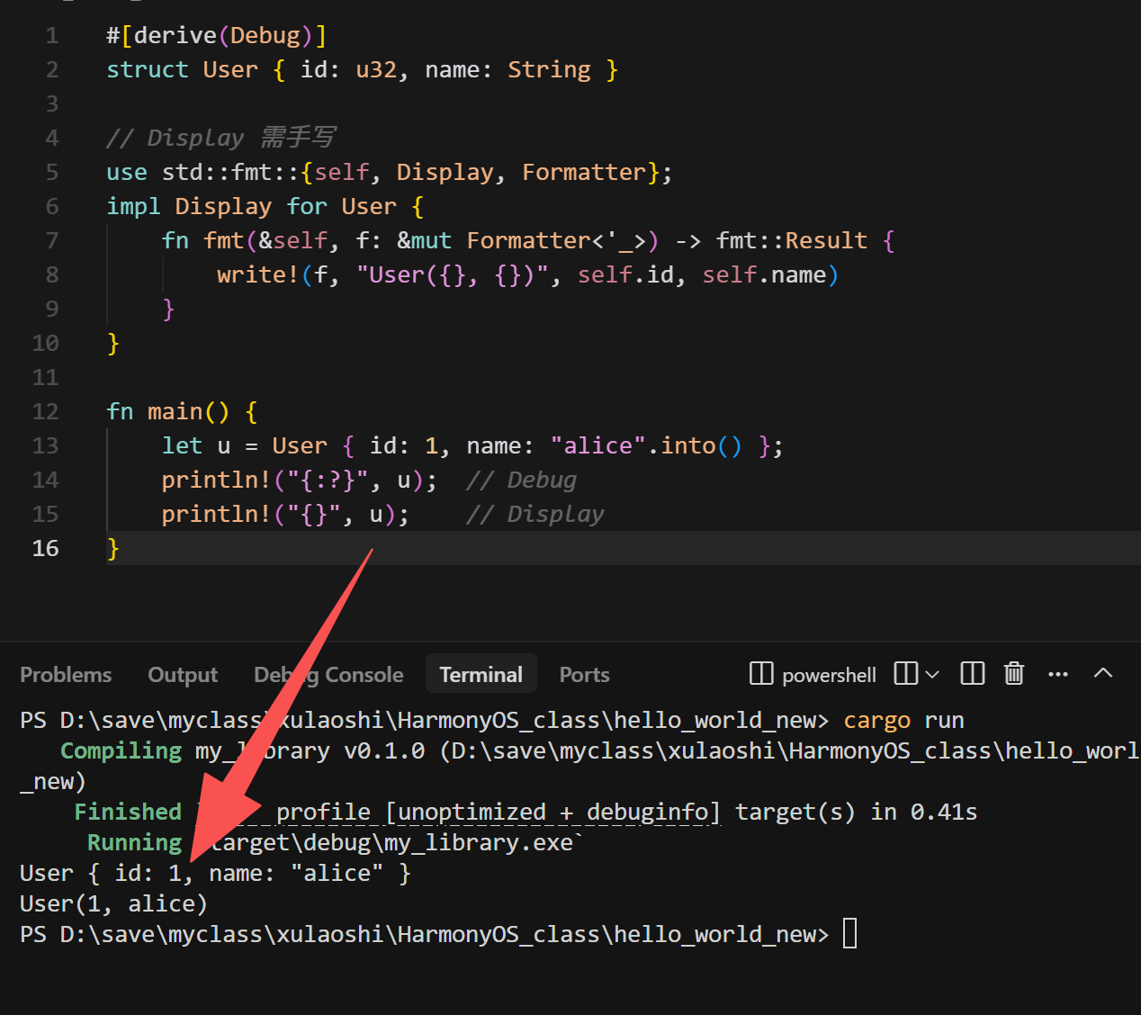This screenshot has width=1141, height=1015.
Task: Click the '// Debug' comment
Action: [x=521, y=480]
